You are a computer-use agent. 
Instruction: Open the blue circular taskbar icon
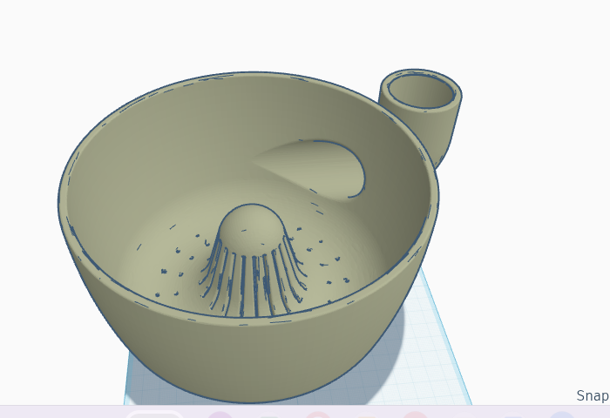click(x=562, y=415)
